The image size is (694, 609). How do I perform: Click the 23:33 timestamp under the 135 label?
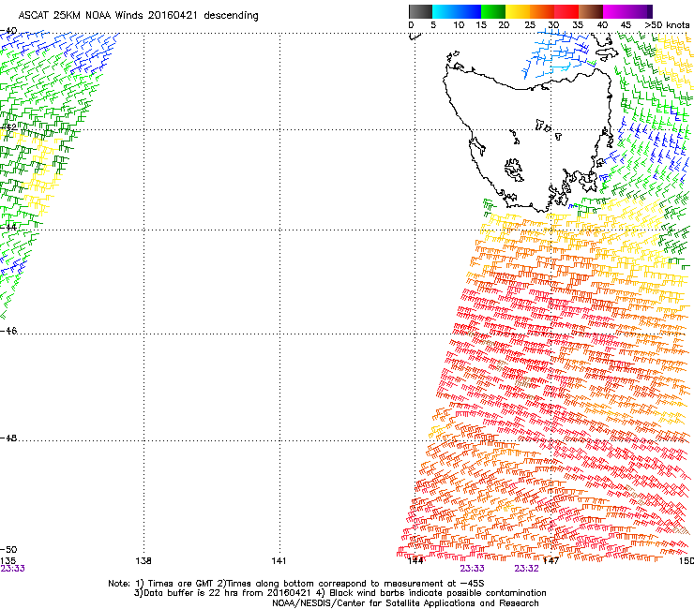12,569
